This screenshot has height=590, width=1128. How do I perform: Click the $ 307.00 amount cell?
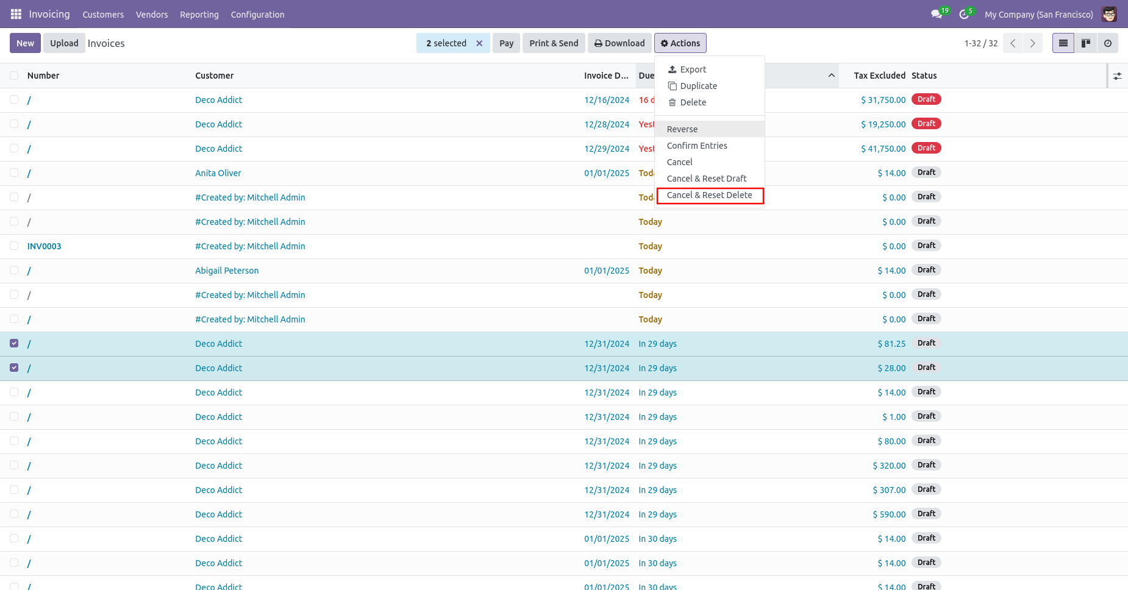point(889,490)
